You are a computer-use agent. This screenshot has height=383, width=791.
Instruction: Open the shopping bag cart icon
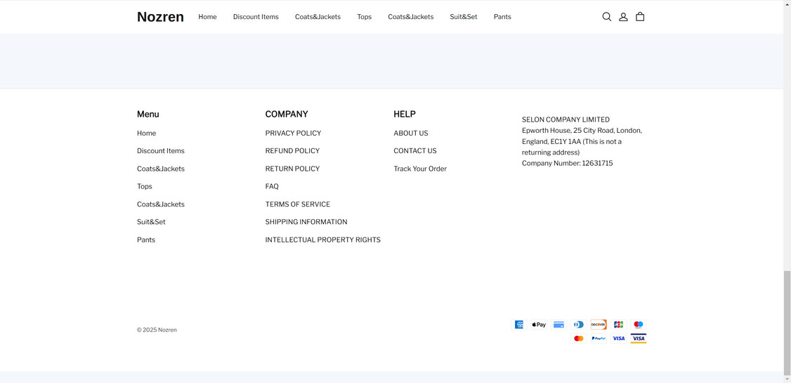pos(640,17)
